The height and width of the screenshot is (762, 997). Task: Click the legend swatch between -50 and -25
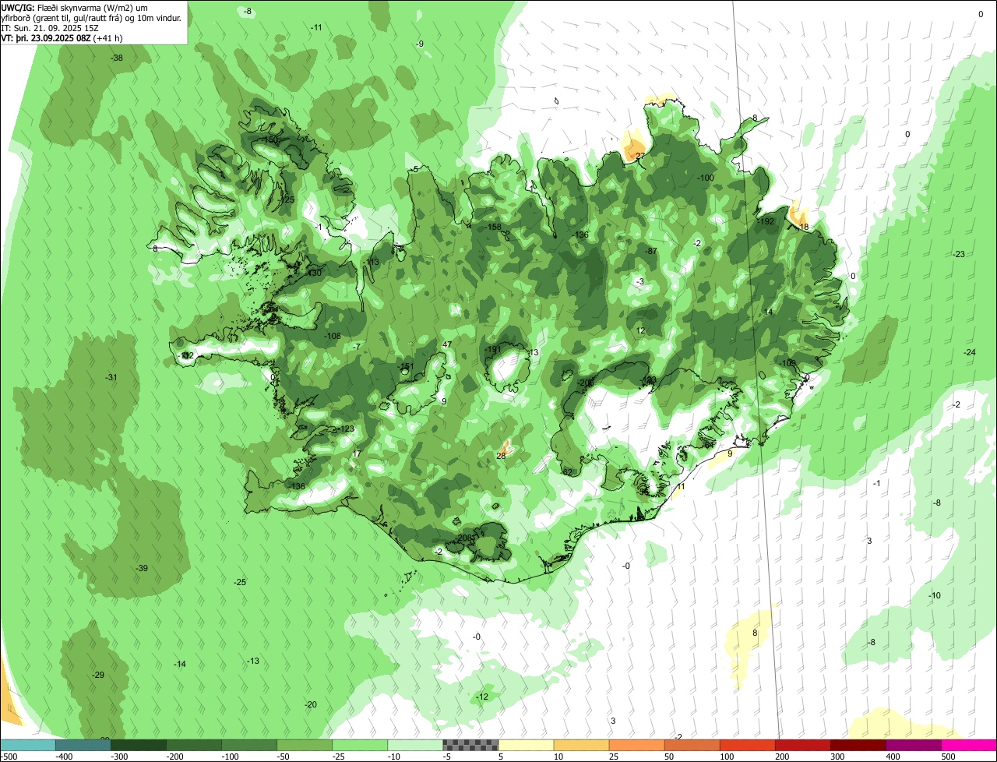305,745
